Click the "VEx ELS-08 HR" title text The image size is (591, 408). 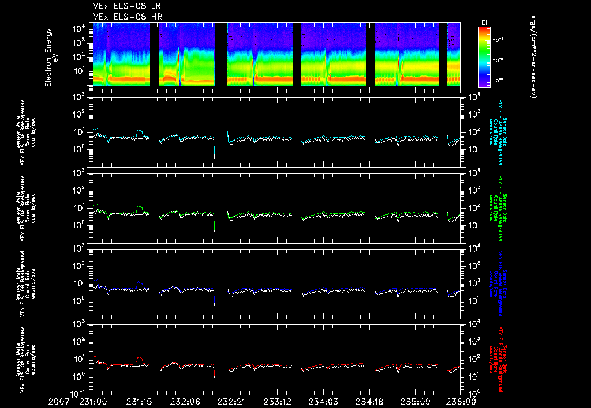tap(128, 17)
